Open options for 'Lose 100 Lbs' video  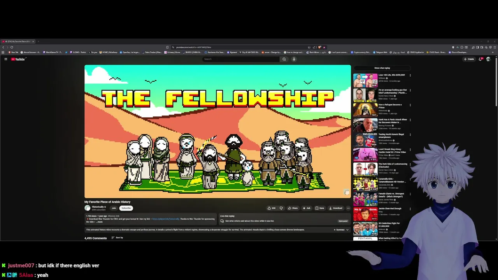pyautogui.click(x=410, y=75)
